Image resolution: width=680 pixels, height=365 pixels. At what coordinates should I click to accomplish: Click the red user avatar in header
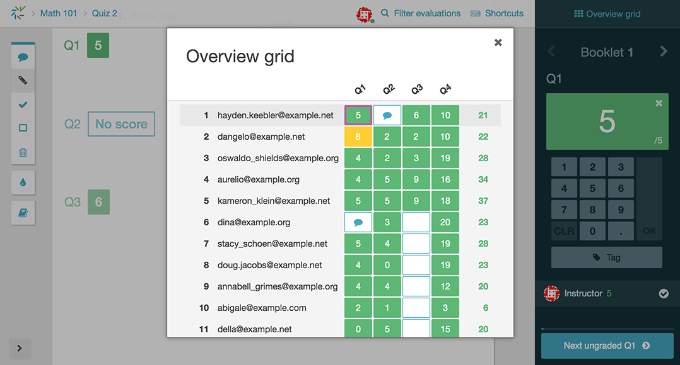[365, 14]
